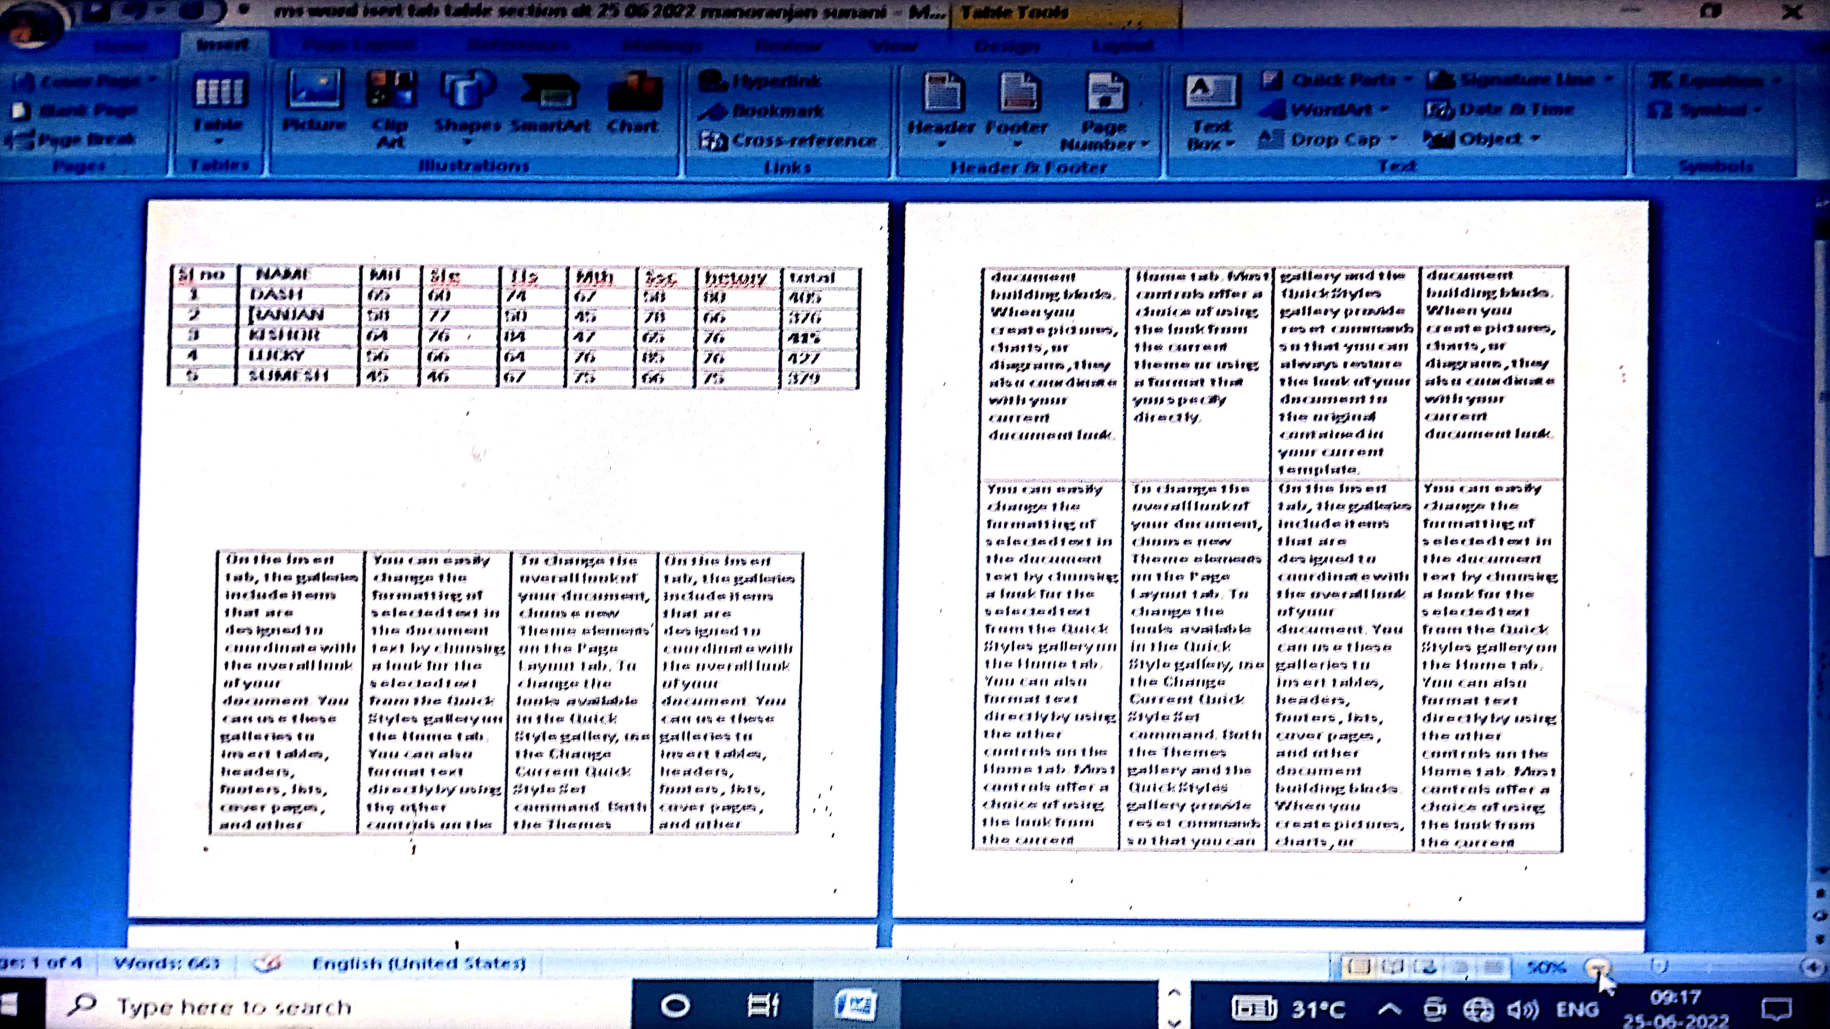Switch to Web Layout view
The width and height of the screenshot is (1830, 1029).
(1427, 967)
